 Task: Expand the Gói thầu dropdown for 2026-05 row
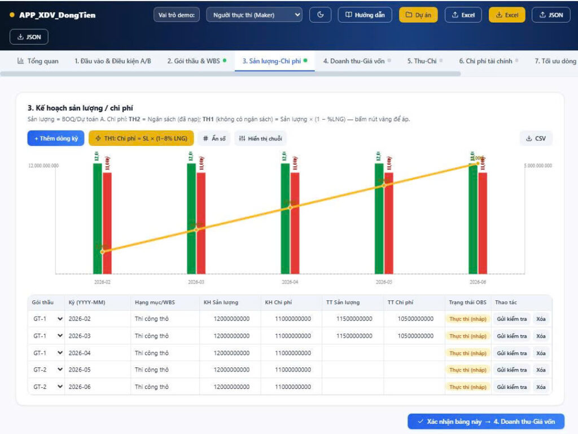[47, 370]
